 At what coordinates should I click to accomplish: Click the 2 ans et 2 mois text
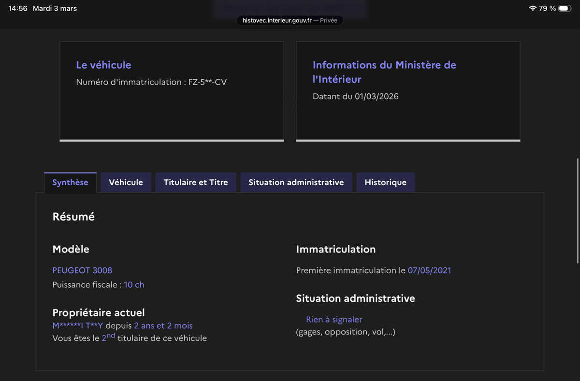point(163,326)
